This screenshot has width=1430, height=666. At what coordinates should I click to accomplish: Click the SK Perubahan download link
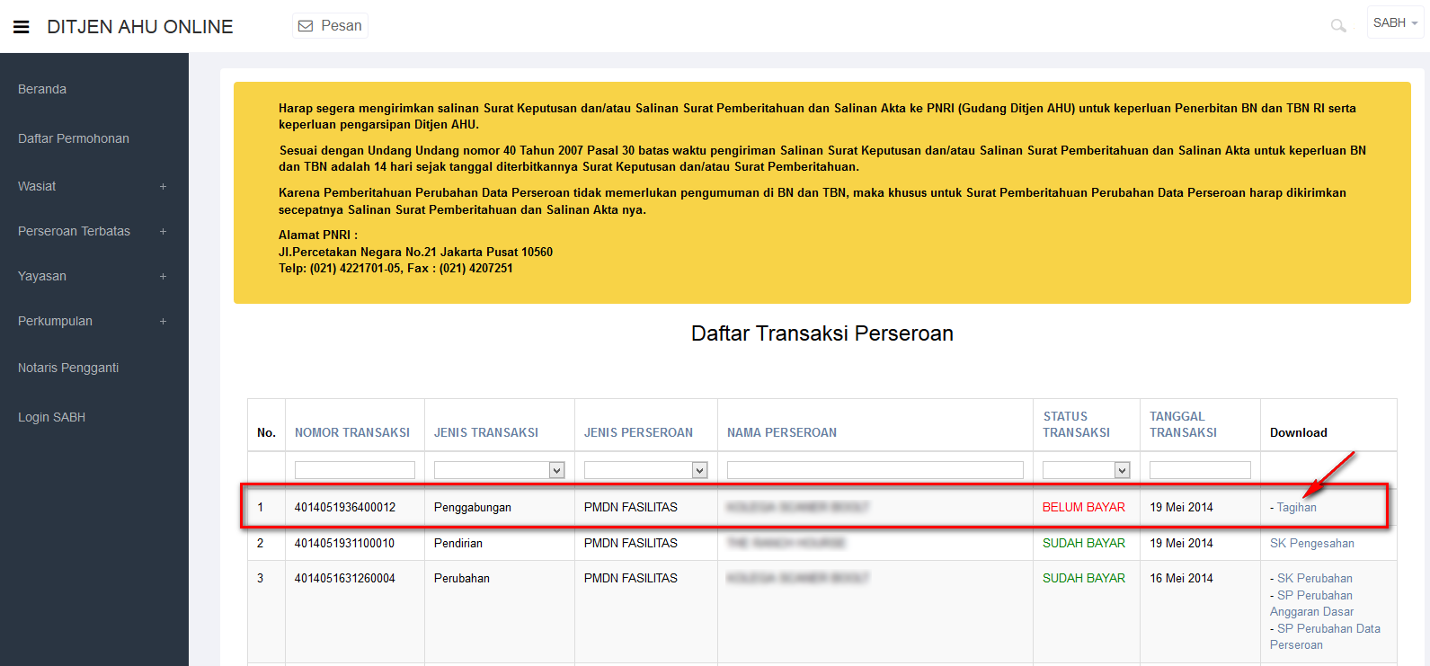[x=1314, y=579]
